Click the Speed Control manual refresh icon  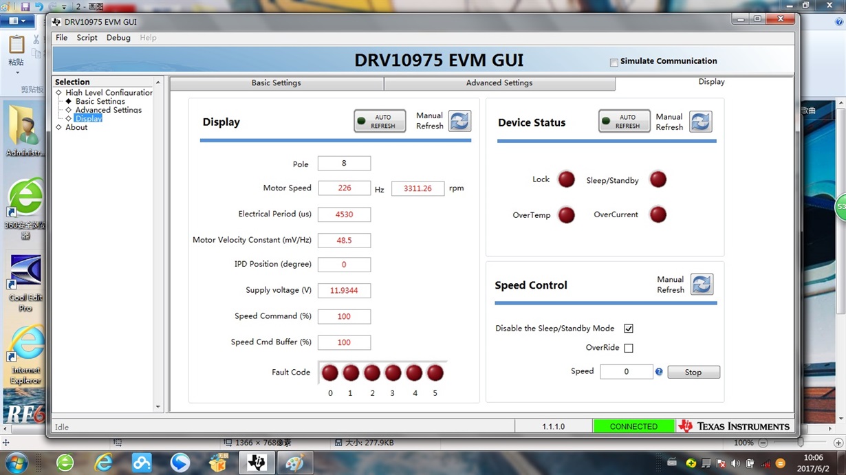pos(702,285)
